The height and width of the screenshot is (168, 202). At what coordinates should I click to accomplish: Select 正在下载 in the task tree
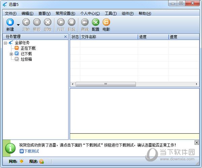coord(28,48)
